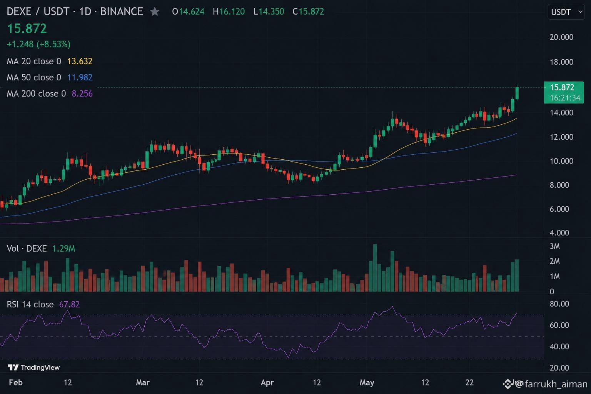Click the May label on time axis
The width and height of the screenshot is (591, 394).
(x=367, y=382)
